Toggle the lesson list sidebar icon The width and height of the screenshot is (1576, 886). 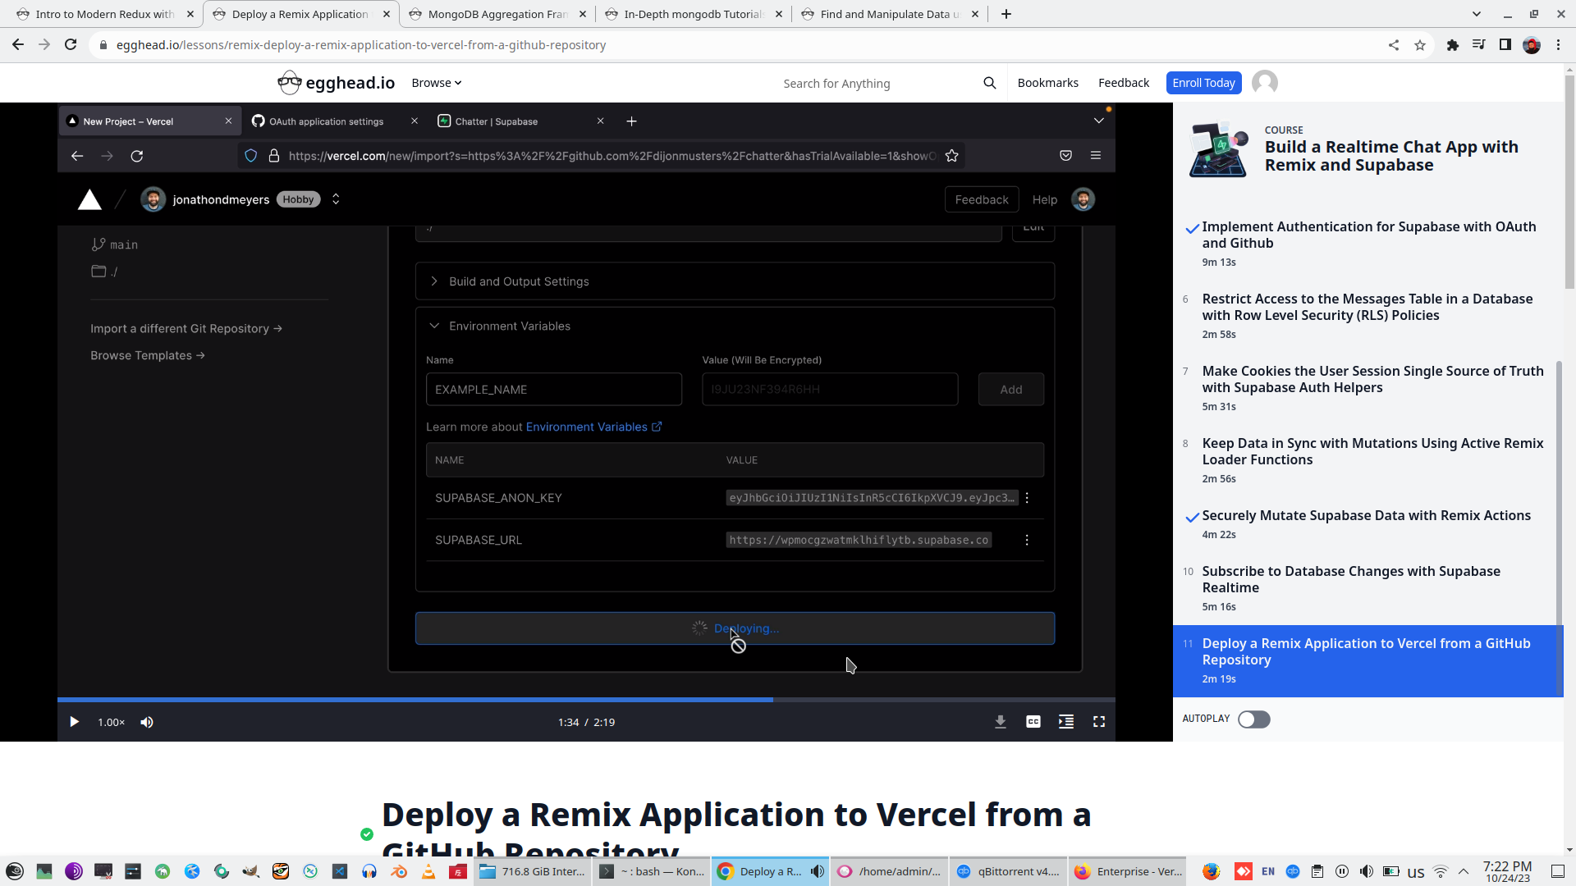tap(1066, 722)
